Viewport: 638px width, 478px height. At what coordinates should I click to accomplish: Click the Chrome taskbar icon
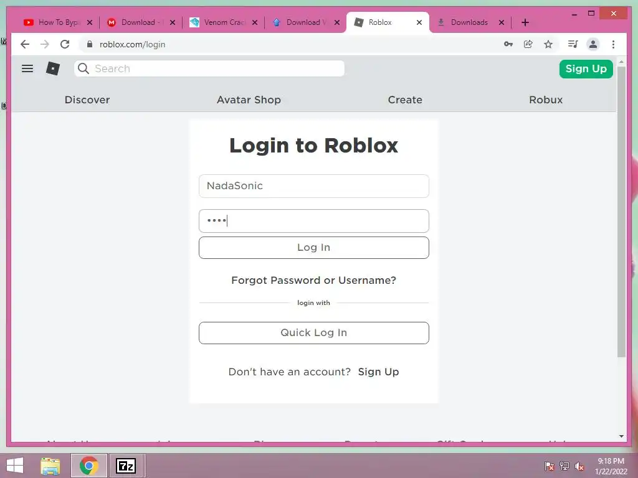coord(89,466)
